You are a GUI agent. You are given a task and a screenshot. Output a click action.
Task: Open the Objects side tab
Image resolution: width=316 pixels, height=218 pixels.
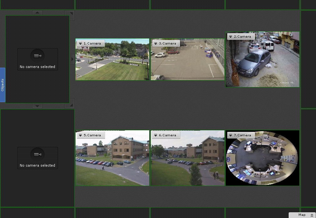[x=3, y=85]
